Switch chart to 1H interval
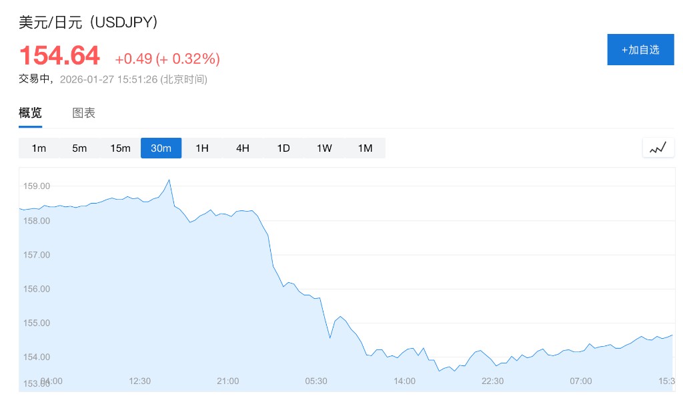Image resolution: width=683 pixels, height=402 pixels. click(x=202, y=148)
